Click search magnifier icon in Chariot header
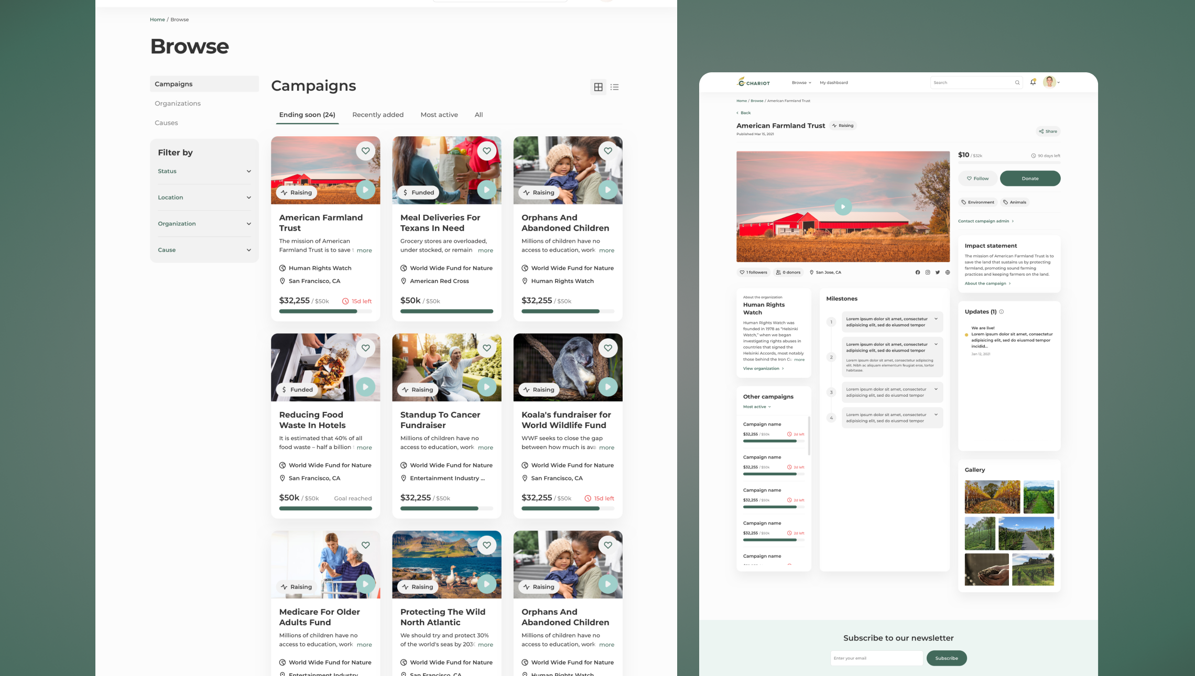 click(1017, 83)
